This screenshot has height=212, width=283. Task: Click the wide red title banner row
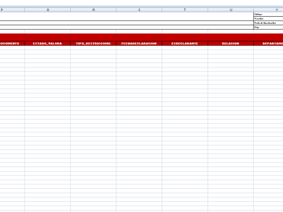pos(141,37)
